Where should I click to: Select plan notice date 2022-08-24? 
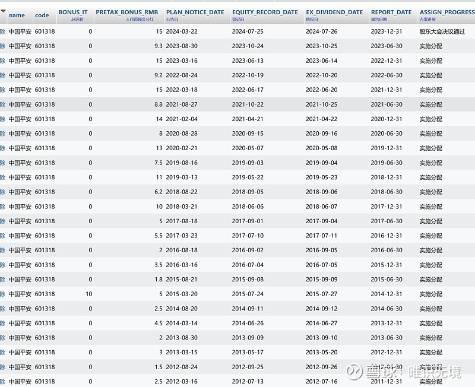[182, 75]
